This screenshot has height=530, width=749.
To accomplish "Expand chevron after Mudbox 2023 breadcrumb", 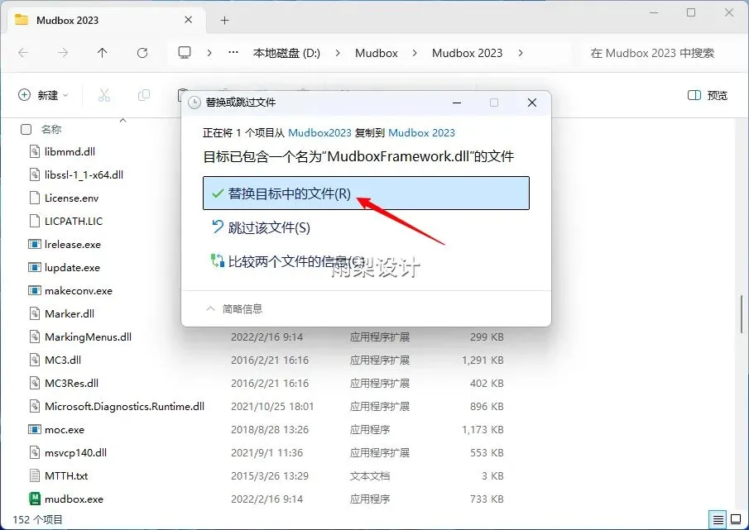I will (x=521, y=53).
